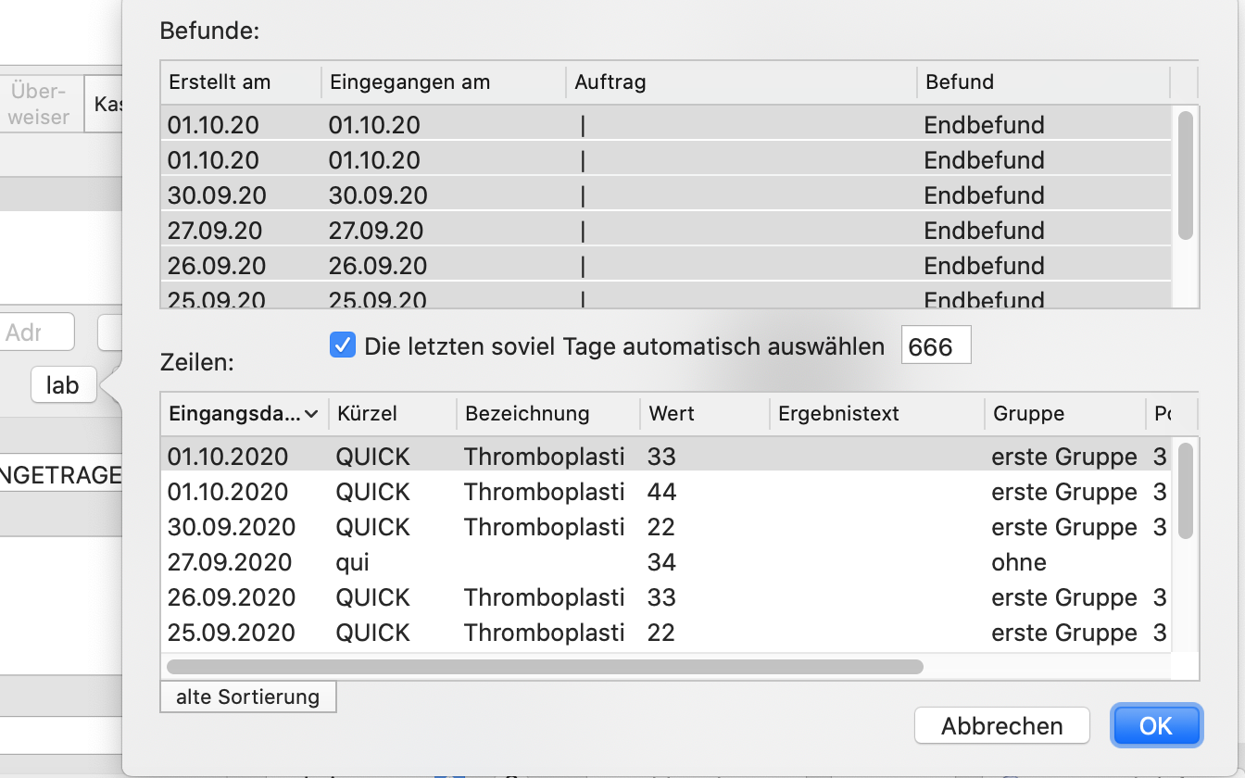Screen dimensions: 1245x778
Task: Select the 25.09.2020 QUICK row in Zeilen
Action: [x=666, y=633]
